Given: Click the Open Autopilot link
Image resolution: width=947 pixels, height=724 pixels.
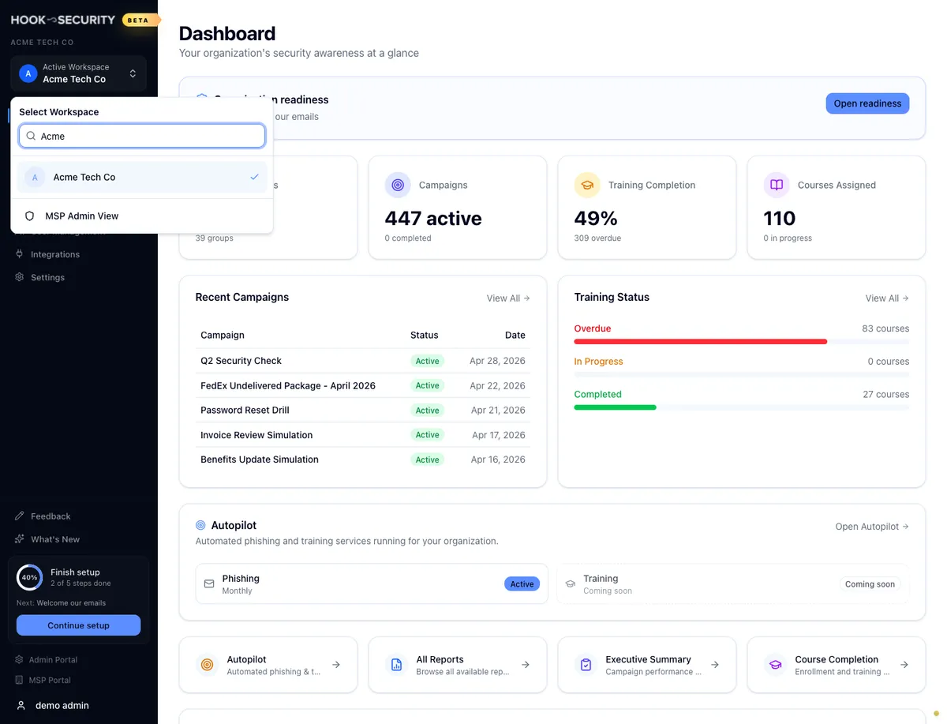Looking at the screenshot, I should tap(872, 527).
